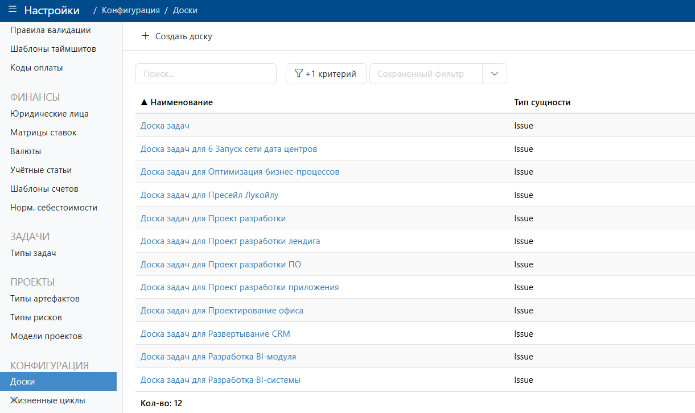Image resolution: width=695 pixels, height=413 pixels.
Task: Click the ПРОЕКТЫ section heading
Action: tap(32, 282)
